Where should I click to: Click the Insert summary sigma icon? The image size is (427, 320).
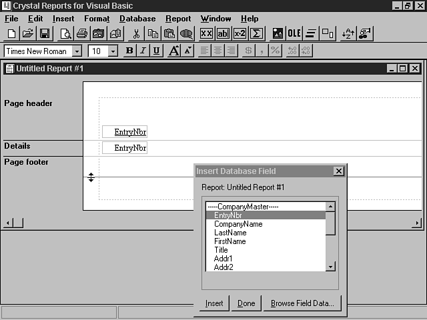click(256, 33)
